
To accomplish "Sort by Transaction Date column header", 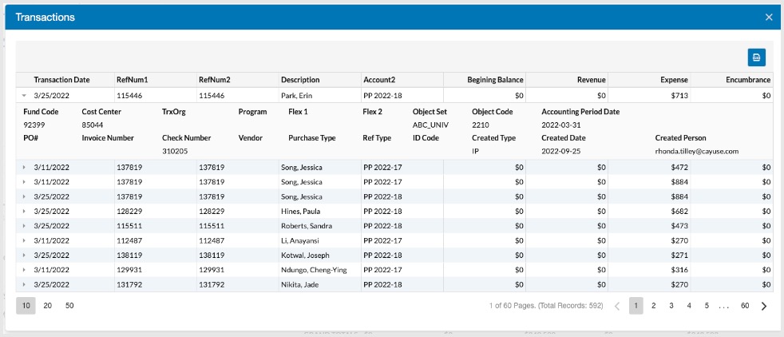I will pos(61,80).
